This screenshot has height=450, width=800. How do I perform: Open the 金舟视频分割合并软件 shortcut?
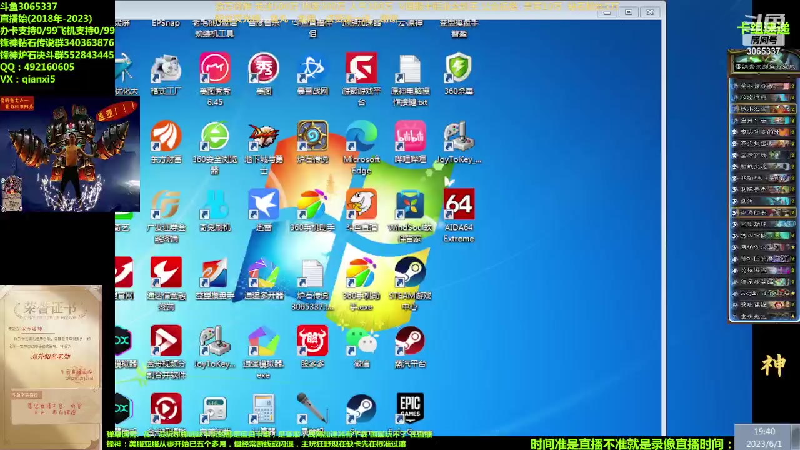166,352
